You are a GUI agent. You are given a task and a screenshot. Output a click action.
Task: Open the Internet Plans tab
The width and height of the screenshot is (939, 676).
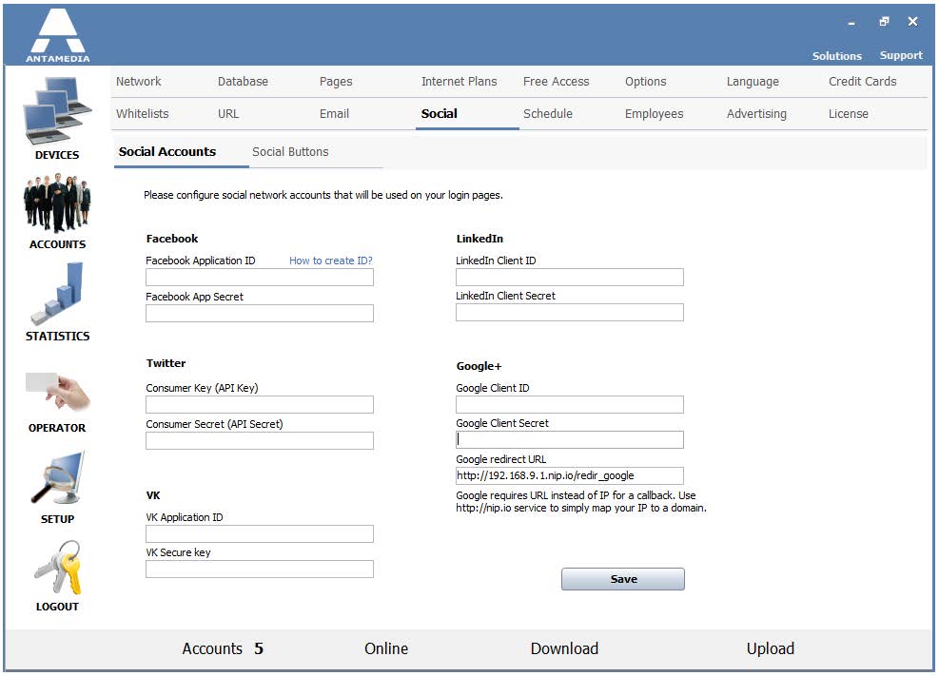point(459,82)
